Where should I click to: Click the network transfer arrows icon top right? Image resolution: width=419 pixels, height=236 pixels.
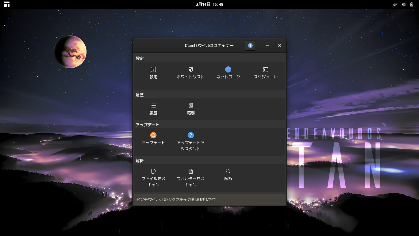(395, 4)
